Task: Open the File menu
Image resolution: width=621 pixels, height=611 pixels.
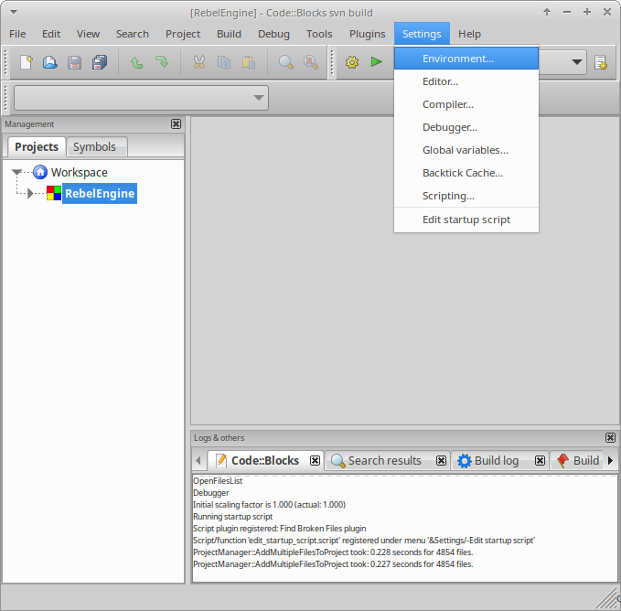Action: (17, 34)
